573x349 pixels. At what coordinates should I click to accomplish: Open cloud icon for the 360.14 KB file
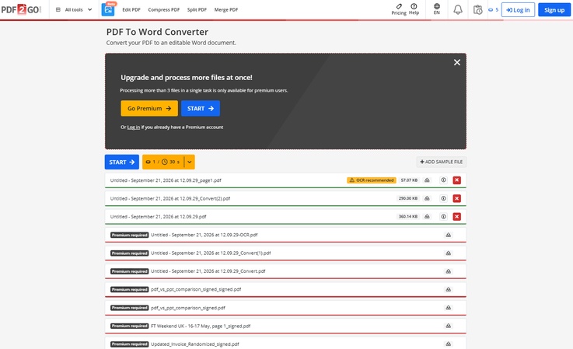(x=427, y=217)
